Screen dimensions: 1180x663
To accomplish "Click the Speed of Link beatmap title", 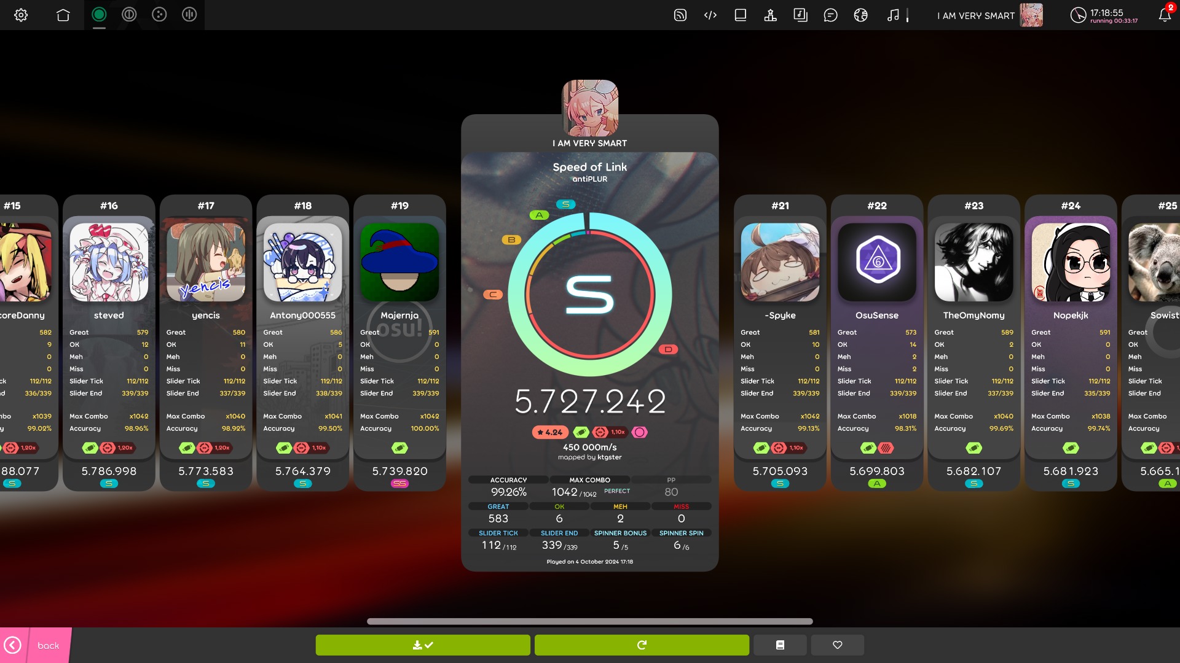I will click(590, 167).
